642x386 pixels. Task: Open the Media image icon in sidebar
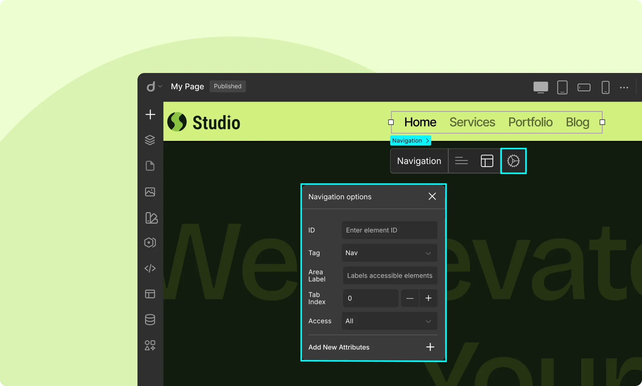point(150,192)
